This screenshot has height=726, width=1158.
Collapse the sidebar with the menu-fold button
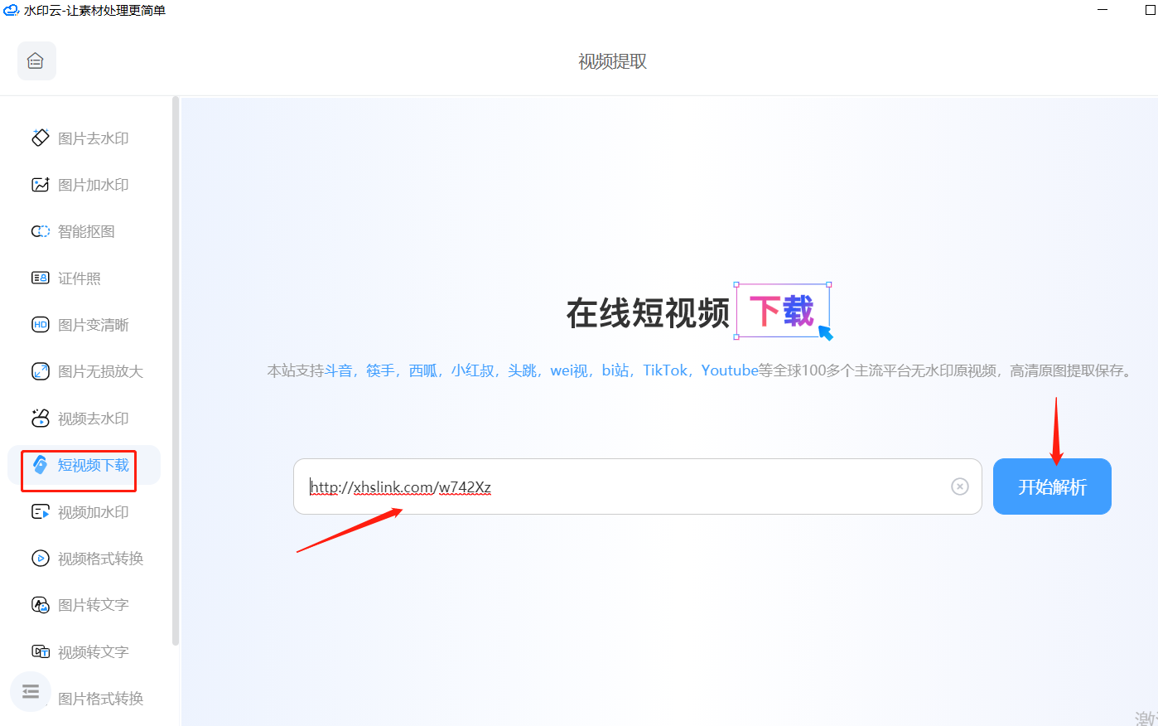click(x=31, y=691)
